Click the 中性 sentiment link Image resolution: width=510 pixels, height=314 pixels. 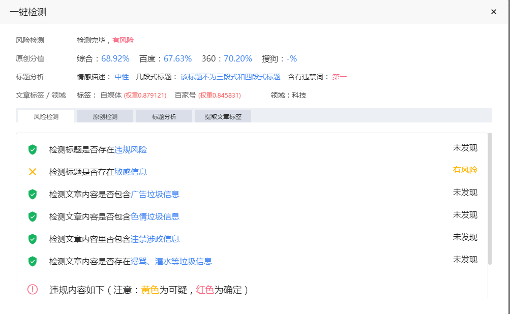pyautogui.click(x=122, y=77)
